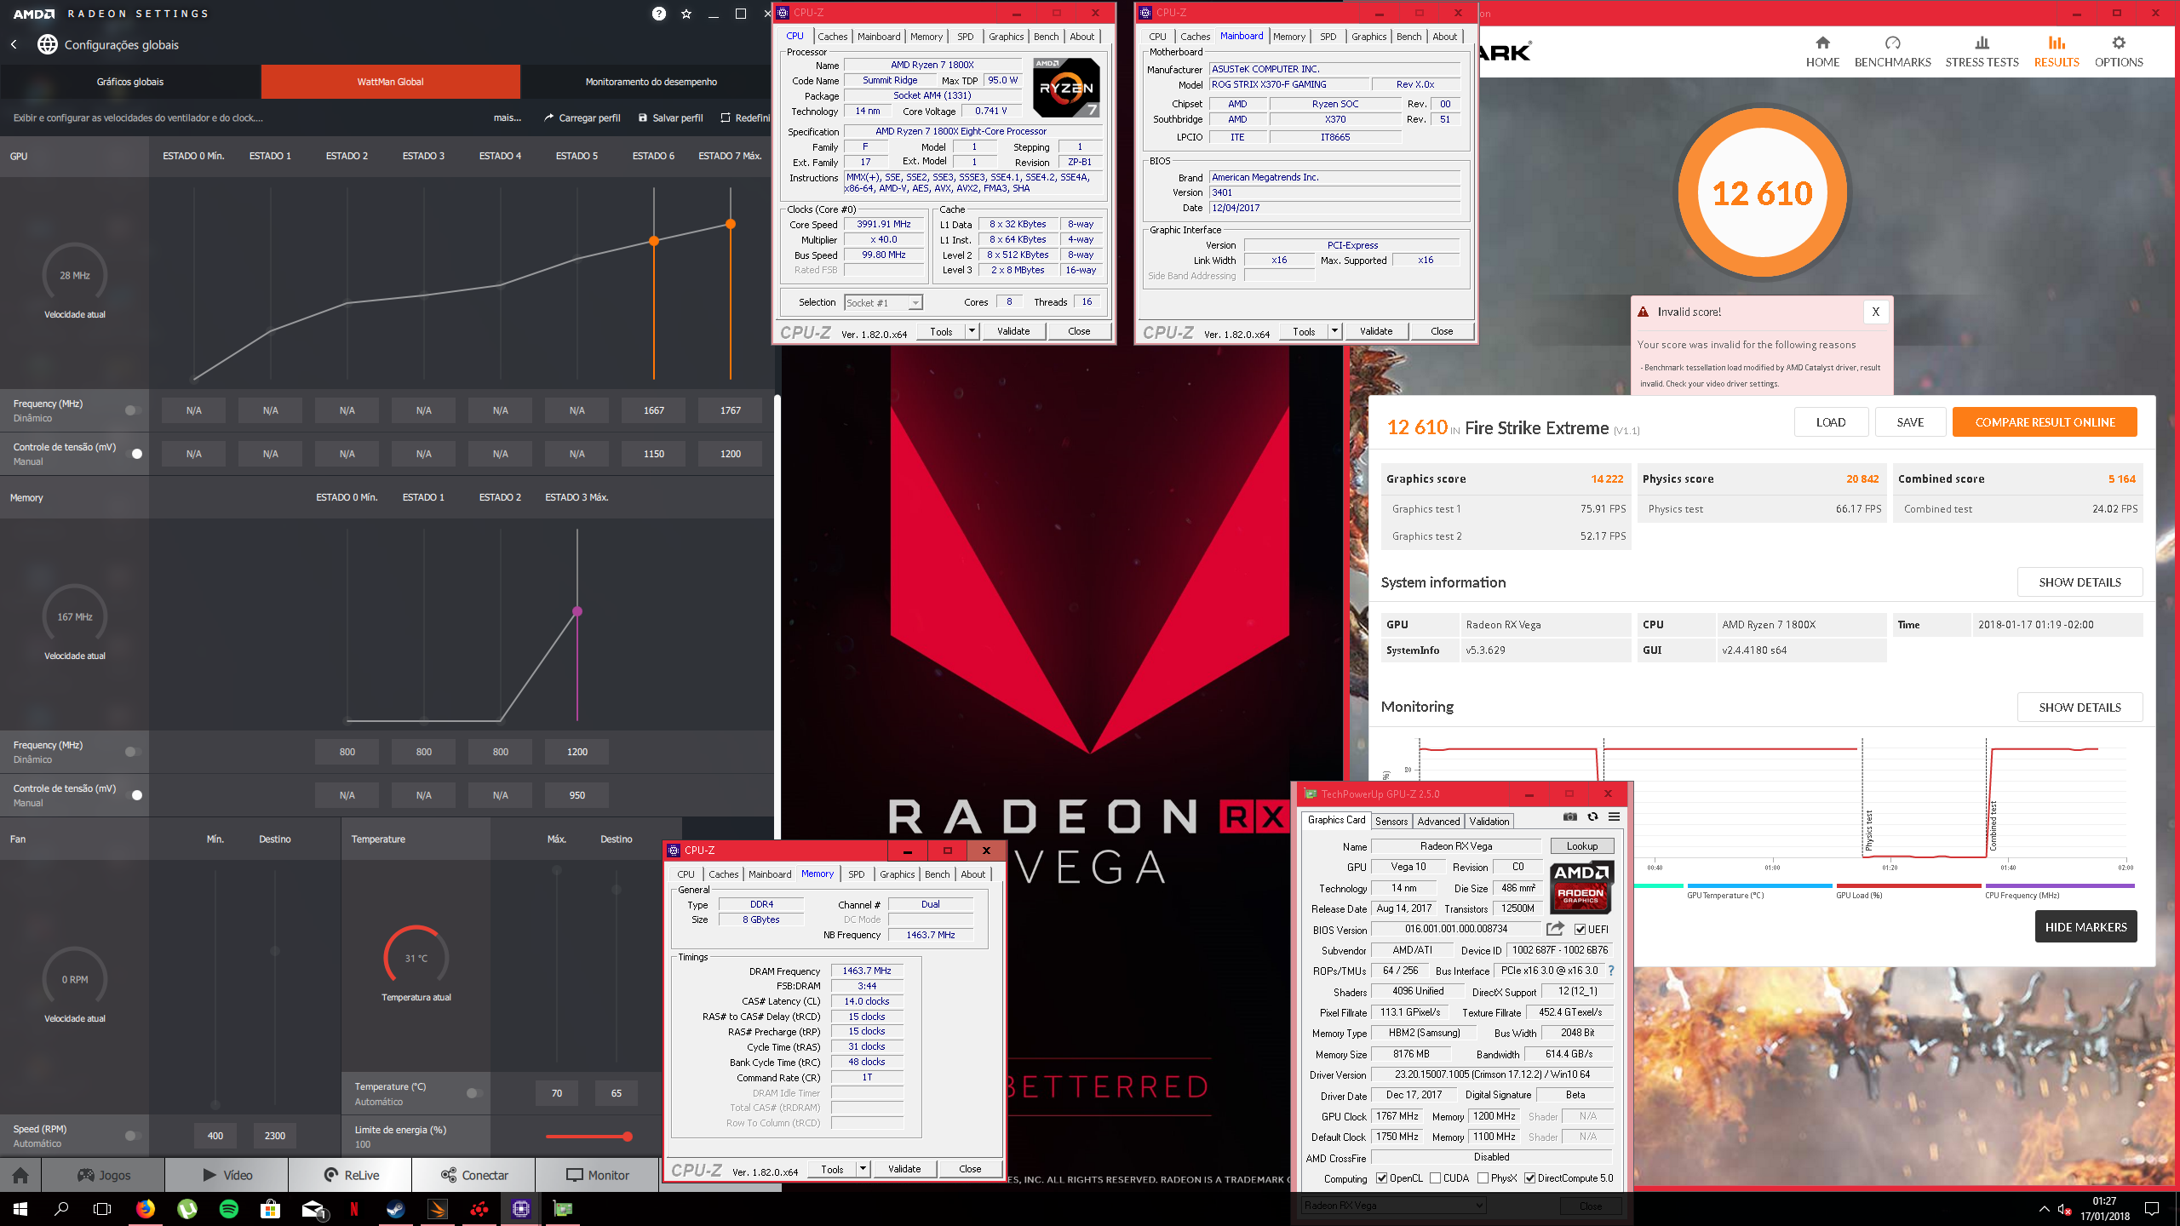This screenshot has height=1226, width=2180.
Task: Toggle the OpenCL checkbox in GPU-Z
Action: 1381,1178
